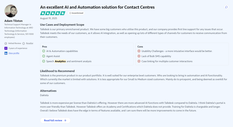Image resolution: width=233 pixels, height=127 pixels.
Task: Click the five-star rating
Action: 53,13
